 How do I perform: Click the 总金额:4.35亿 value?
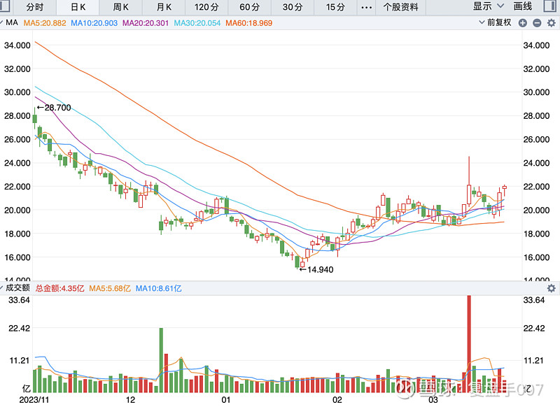point(59,288)
